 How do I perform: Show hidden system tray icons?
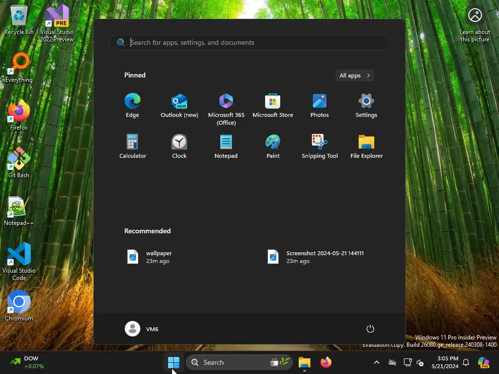377,362
